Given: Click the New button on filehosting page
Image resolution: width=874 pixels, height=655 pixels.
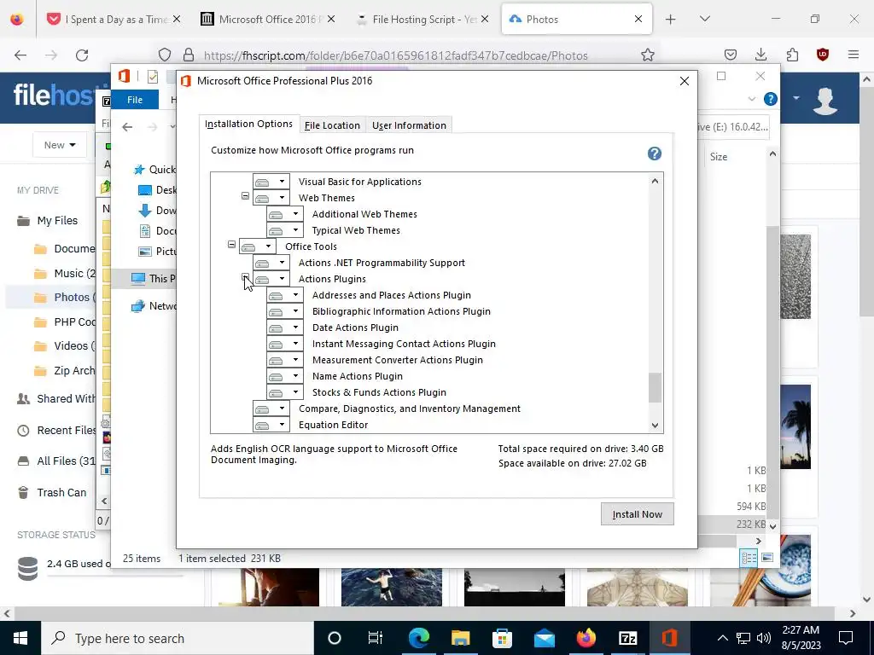Looking at the screenshot, I should coord(60,145).
